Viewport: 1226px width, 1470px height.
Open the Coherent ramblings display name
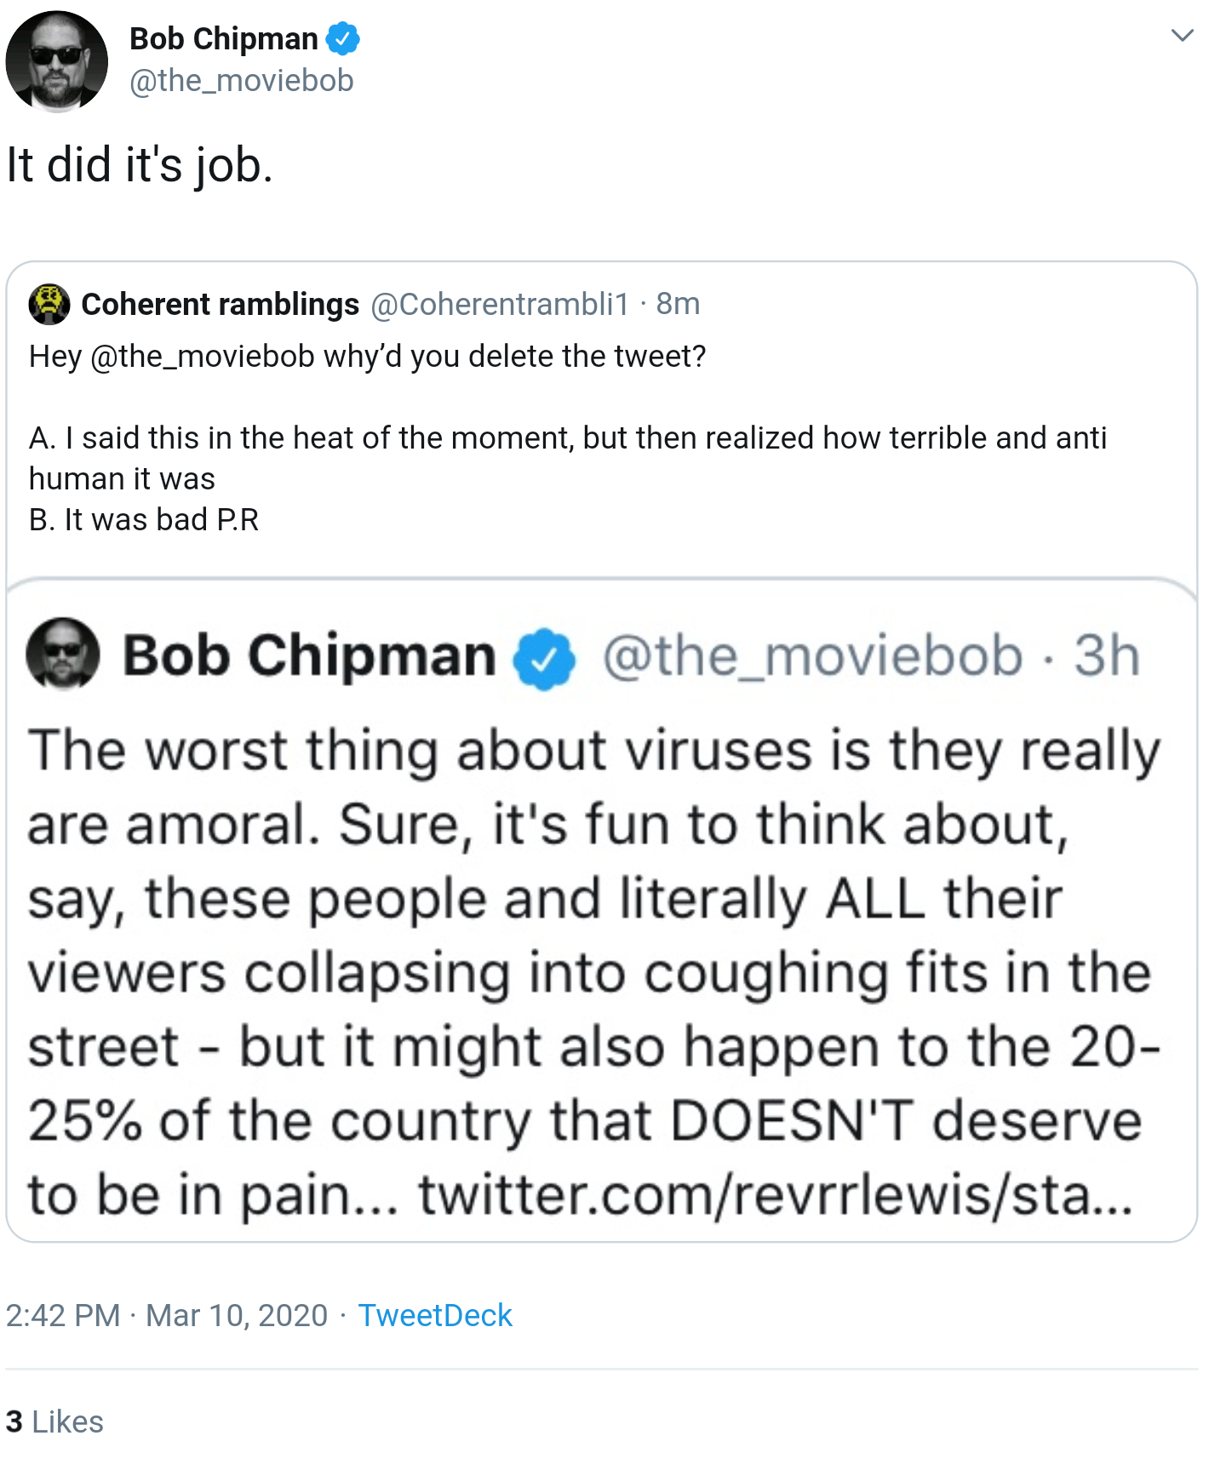pyautogui.click(x=220, y=304)
